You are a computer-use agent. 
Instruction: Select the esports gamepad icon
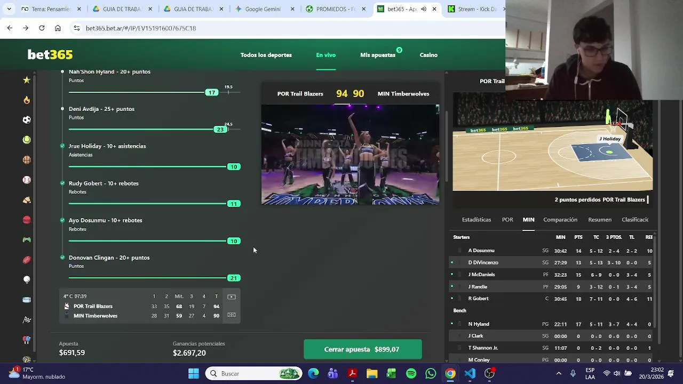(27, 240)
